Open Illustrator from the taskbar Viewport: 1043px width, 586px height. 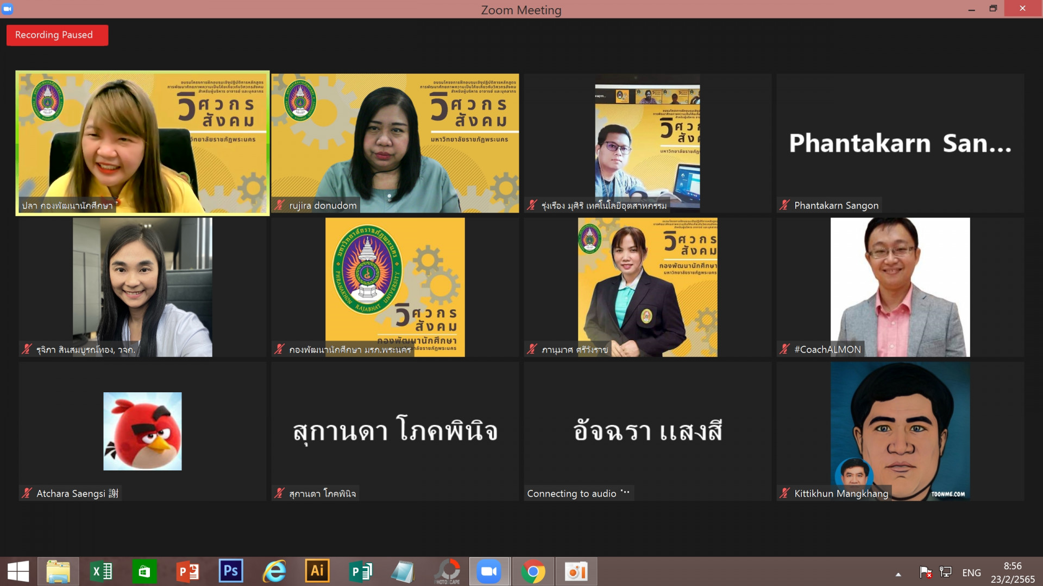click(x=317, y=571)
